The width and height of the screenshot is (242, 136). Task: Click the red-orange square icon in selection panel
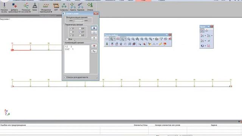pyautogui.click(x=165, y=44)
